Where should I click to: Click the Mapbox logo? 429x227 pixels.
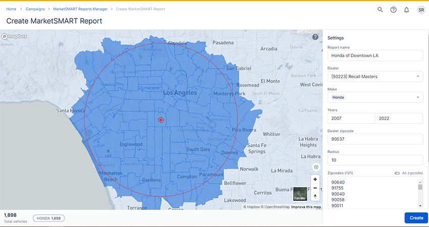pos(14,36)
